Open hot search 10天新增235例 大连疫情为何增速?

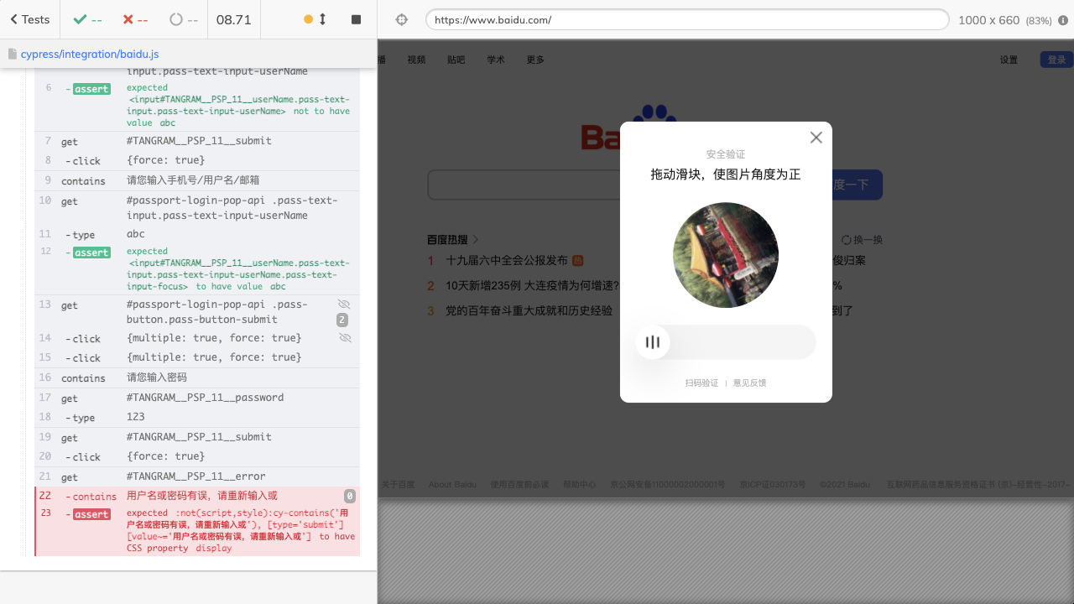[532, 285]
